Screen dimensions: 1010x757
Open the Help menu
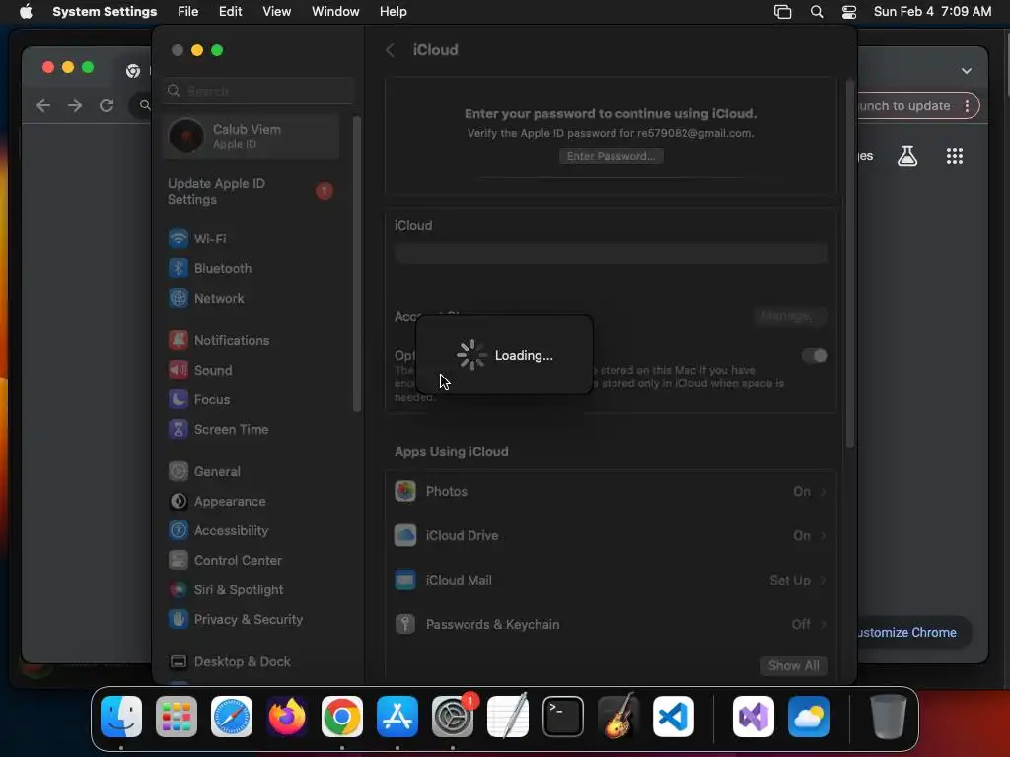(393, 12)
